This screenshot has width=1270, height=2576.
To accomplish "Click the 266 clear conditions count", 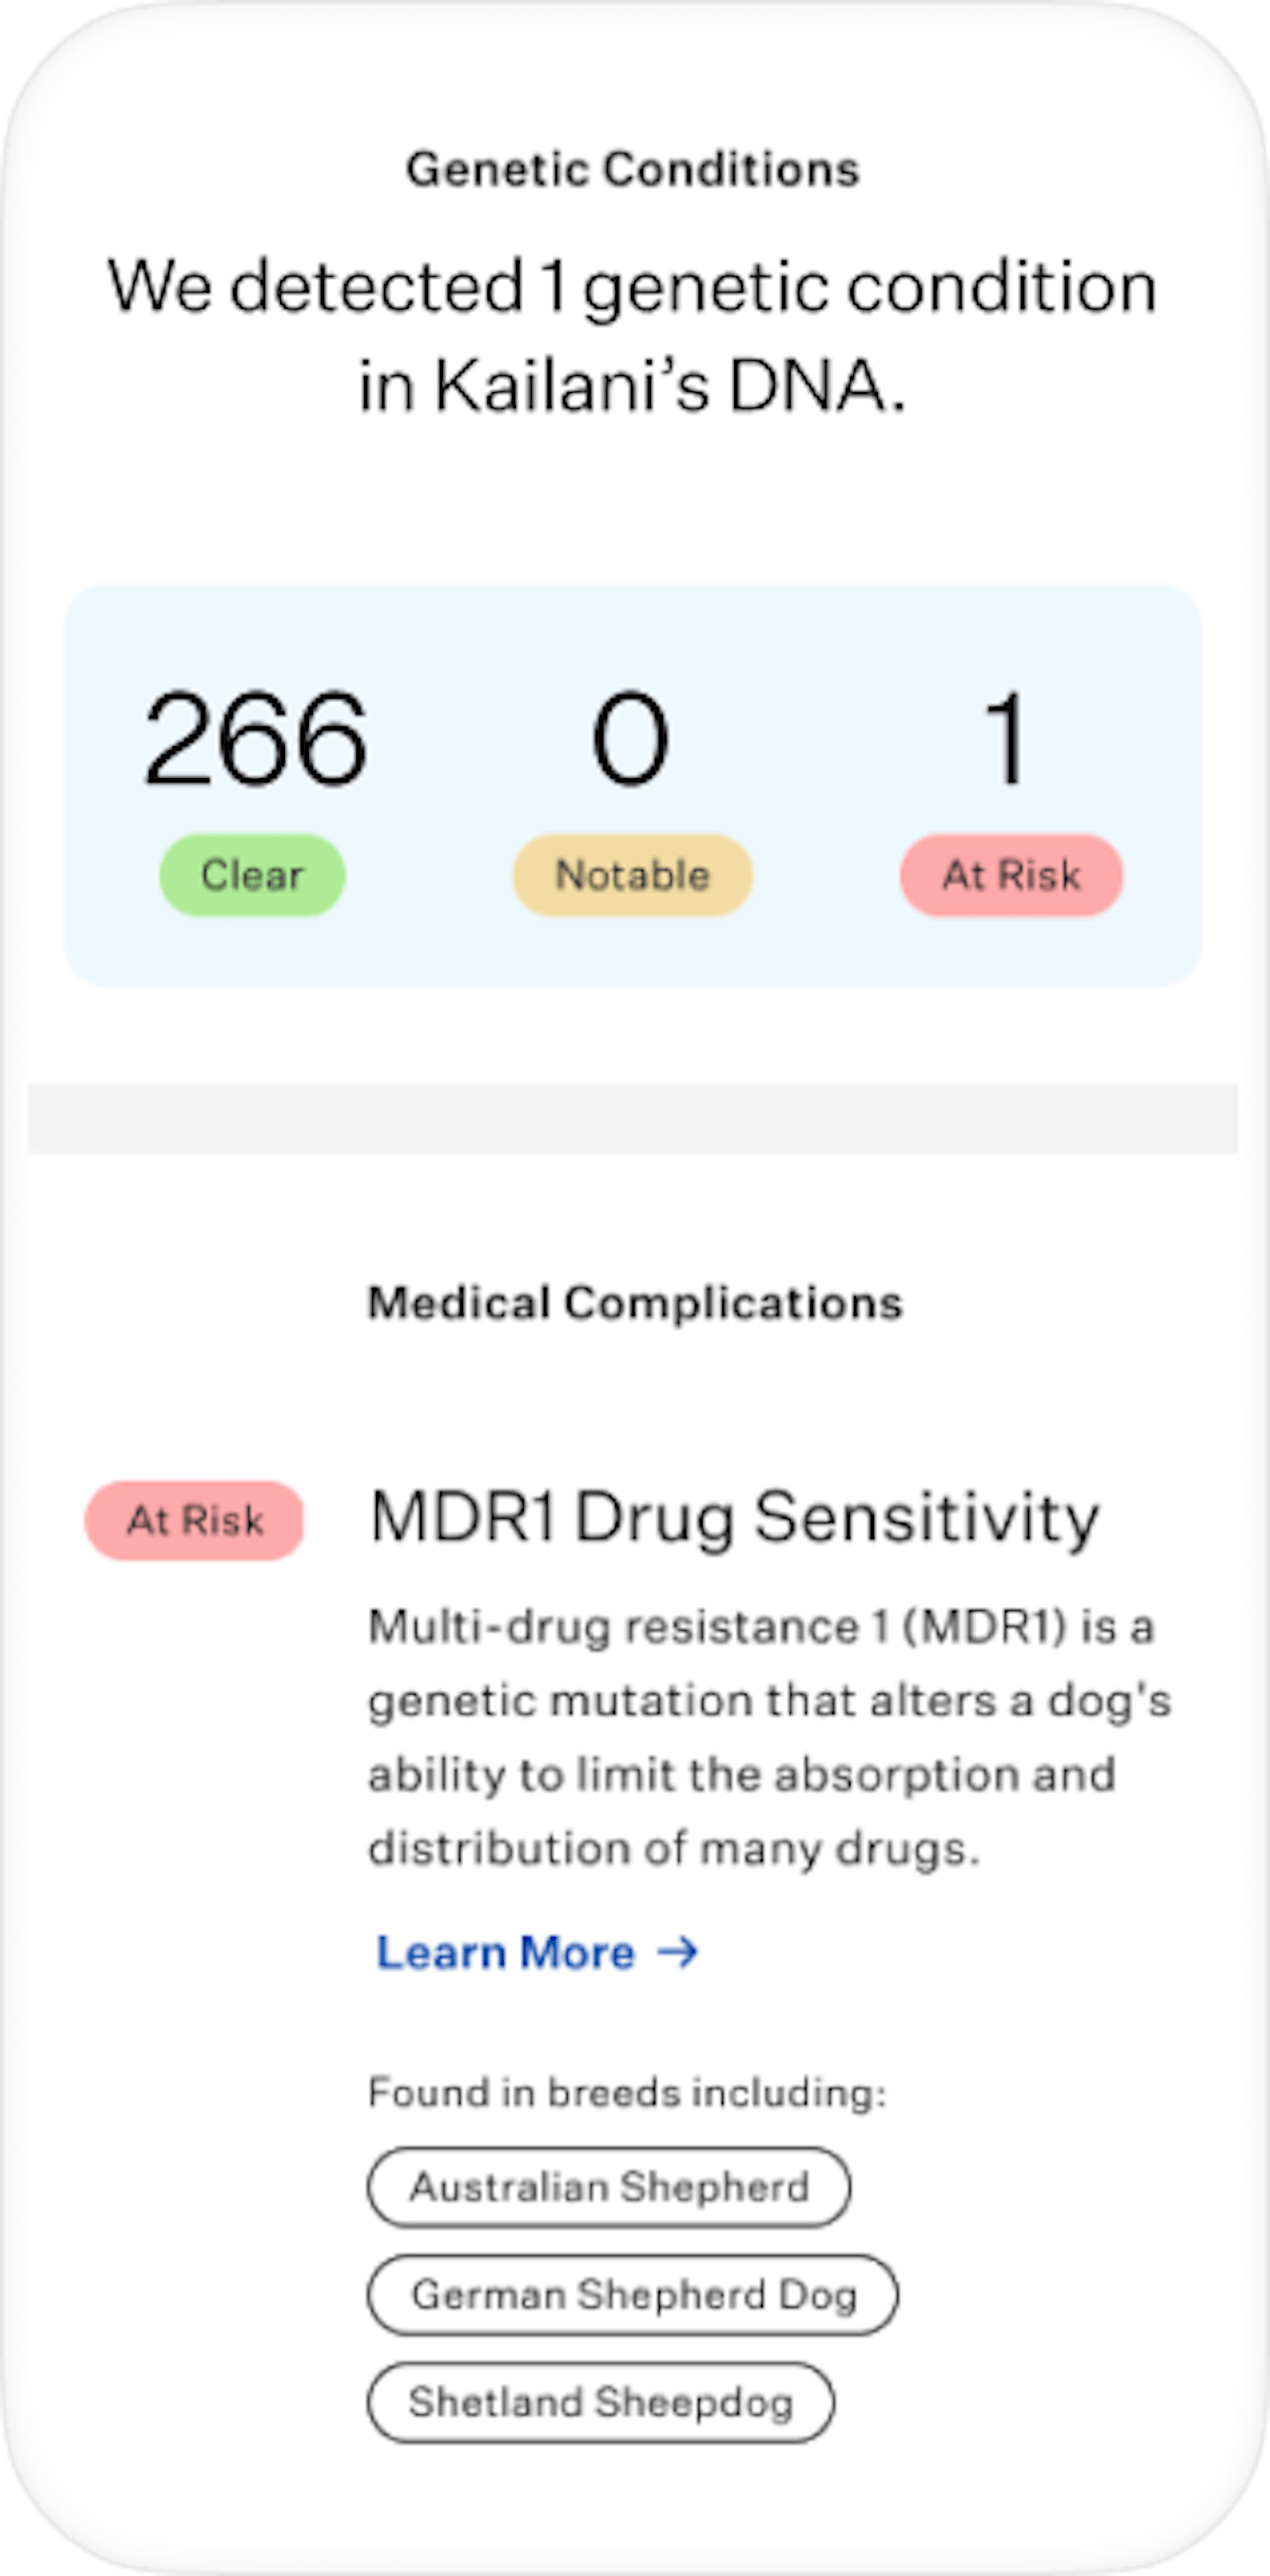I will 256,739.
